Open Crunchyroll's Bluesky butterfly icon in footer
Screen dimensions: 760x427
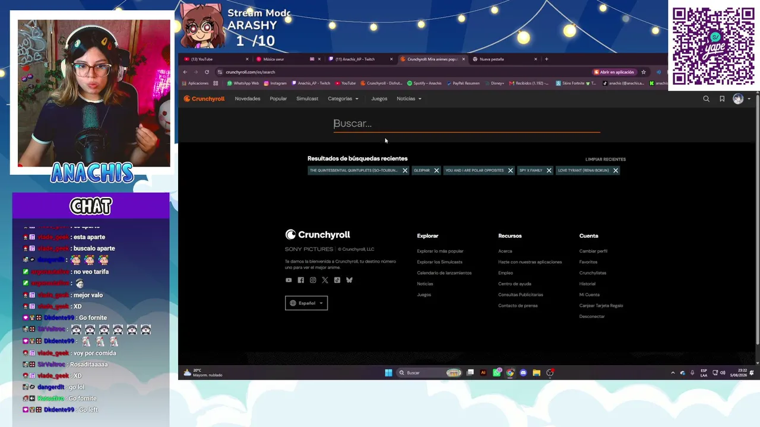[349, 280]
